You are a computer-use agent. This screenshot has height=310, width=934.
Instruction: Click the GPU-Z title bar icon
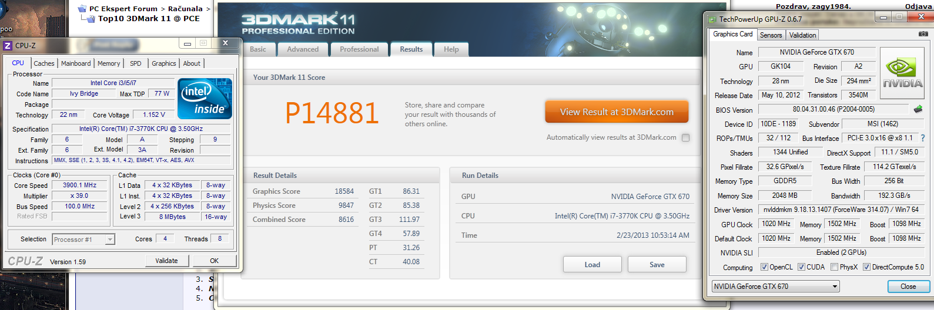(712, 19)
